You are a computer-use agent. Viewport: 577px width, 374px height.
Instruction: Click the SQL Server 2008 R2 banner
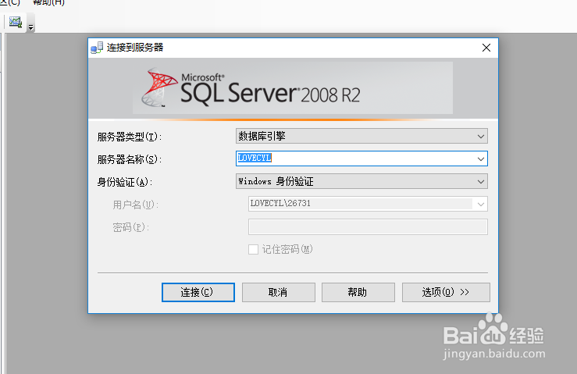pyautogui.click(x=293, y=88)
